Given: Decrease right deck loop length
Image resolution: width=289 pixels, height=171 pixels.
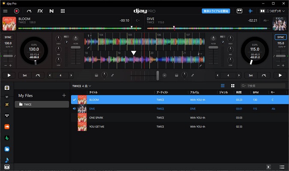Looking at the screenshot, I should point(217,75).
